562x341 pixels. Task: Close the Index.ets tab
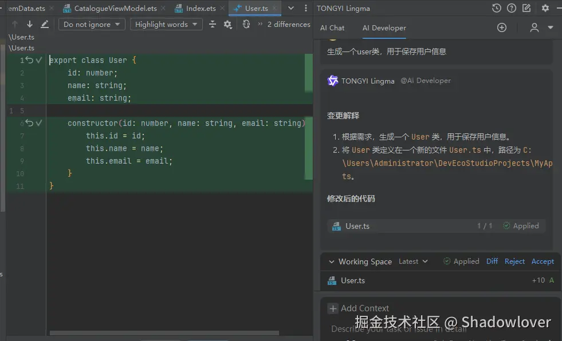point(222,8)
